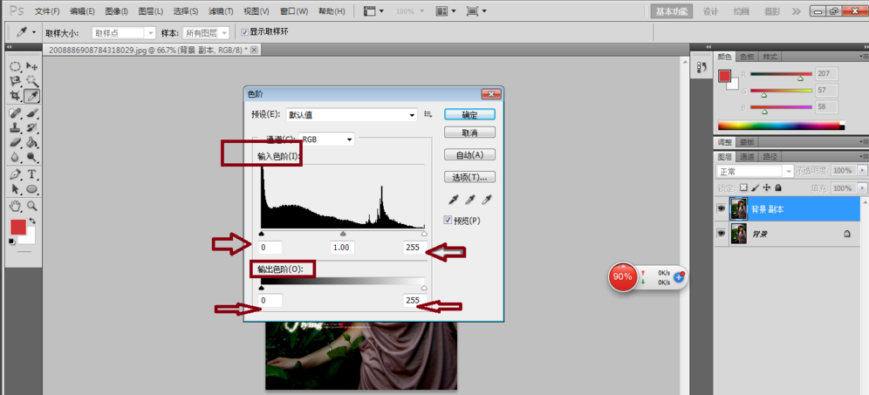
Task: Open the 不透明度 opacity arrow
Action: point(860,171)
